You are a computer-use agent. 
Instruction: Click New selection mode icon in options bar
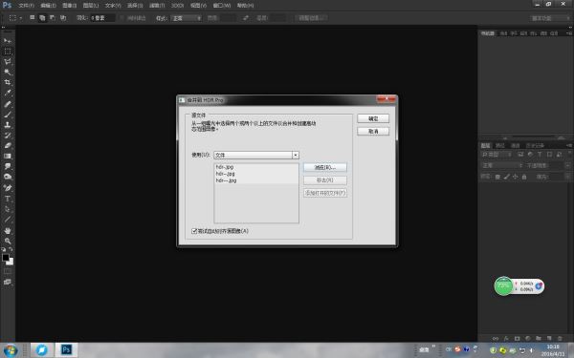(x=33, y=17)
